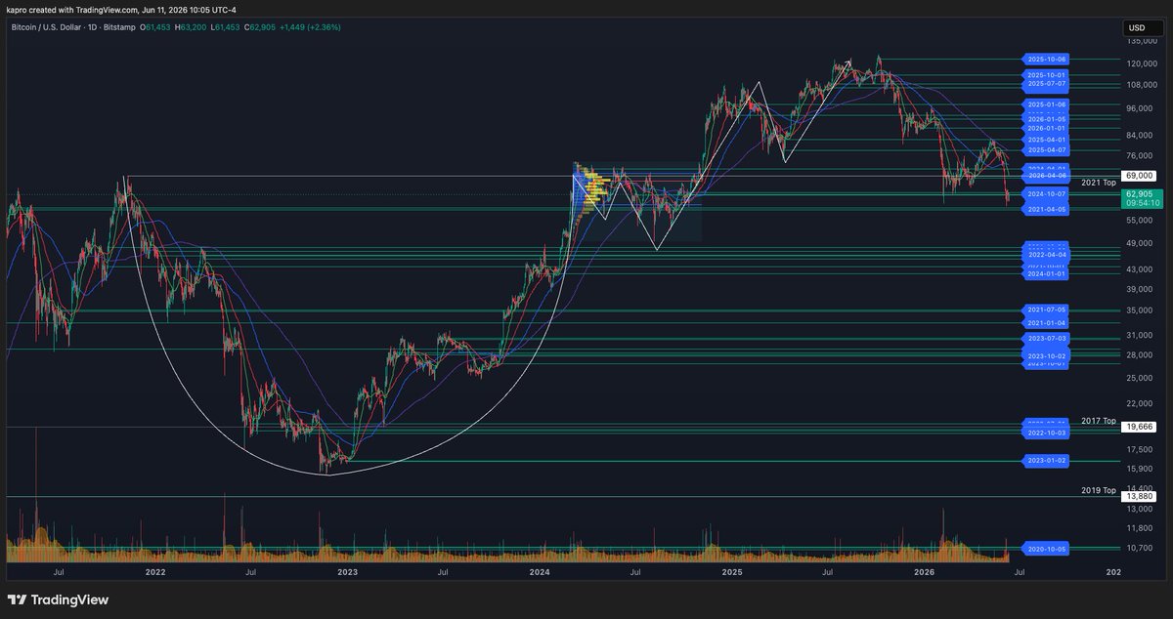1173x619 pixels.
Task: Select the 2026-04-06 level label
Action: 1047,176
